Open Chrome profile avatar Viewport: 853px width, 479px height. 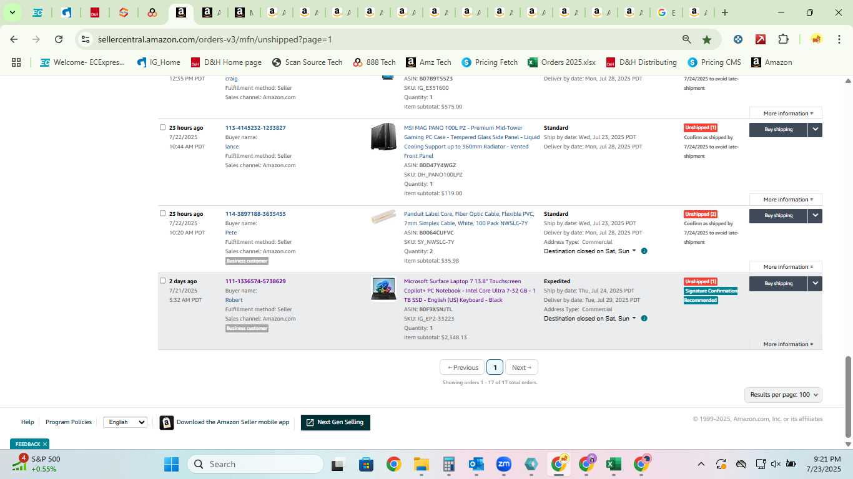coord(816,39)
